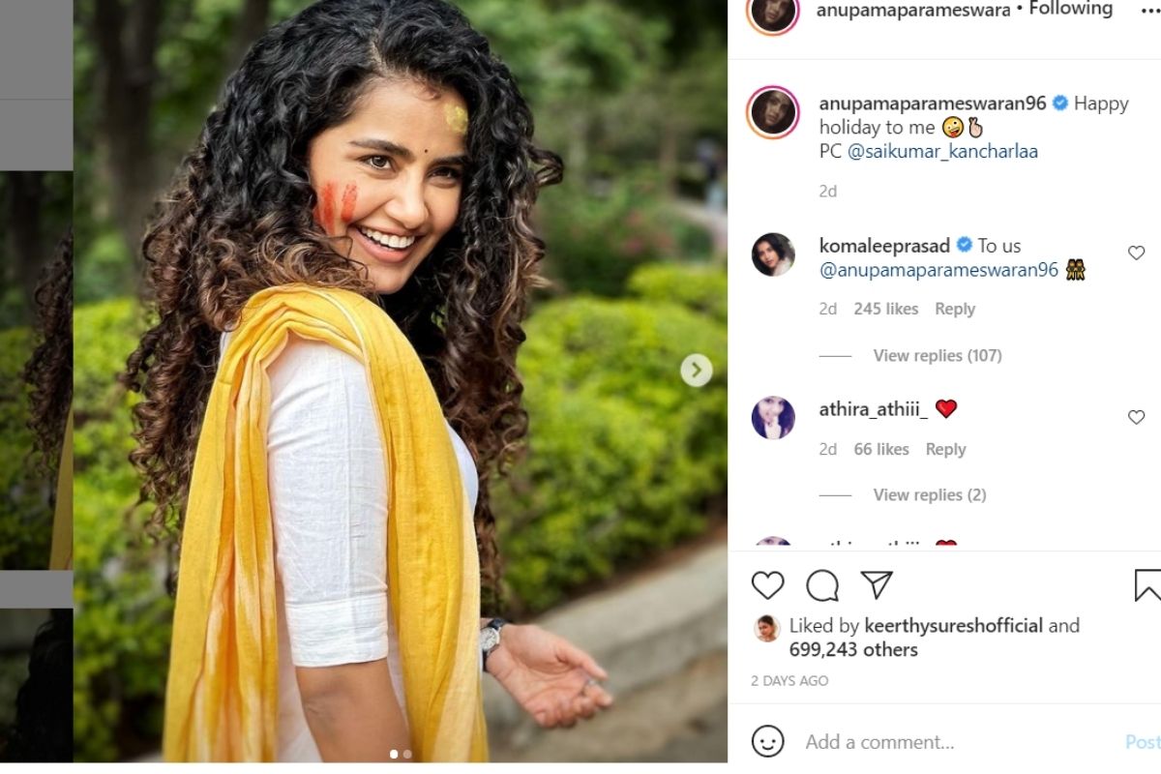Viewport: 1161px width, 774px height.
Task: Save post with bookmark icon
Action: coord(1148,585)
